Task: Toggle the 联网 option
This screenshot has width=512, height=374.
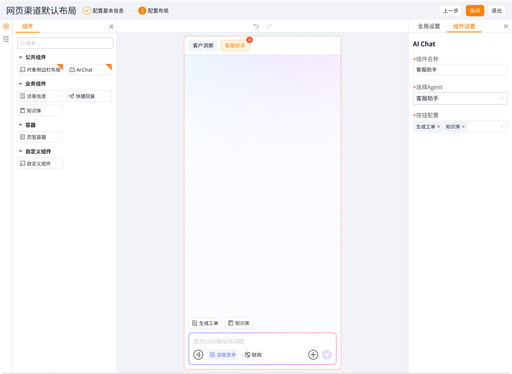Action: point(253,355)
